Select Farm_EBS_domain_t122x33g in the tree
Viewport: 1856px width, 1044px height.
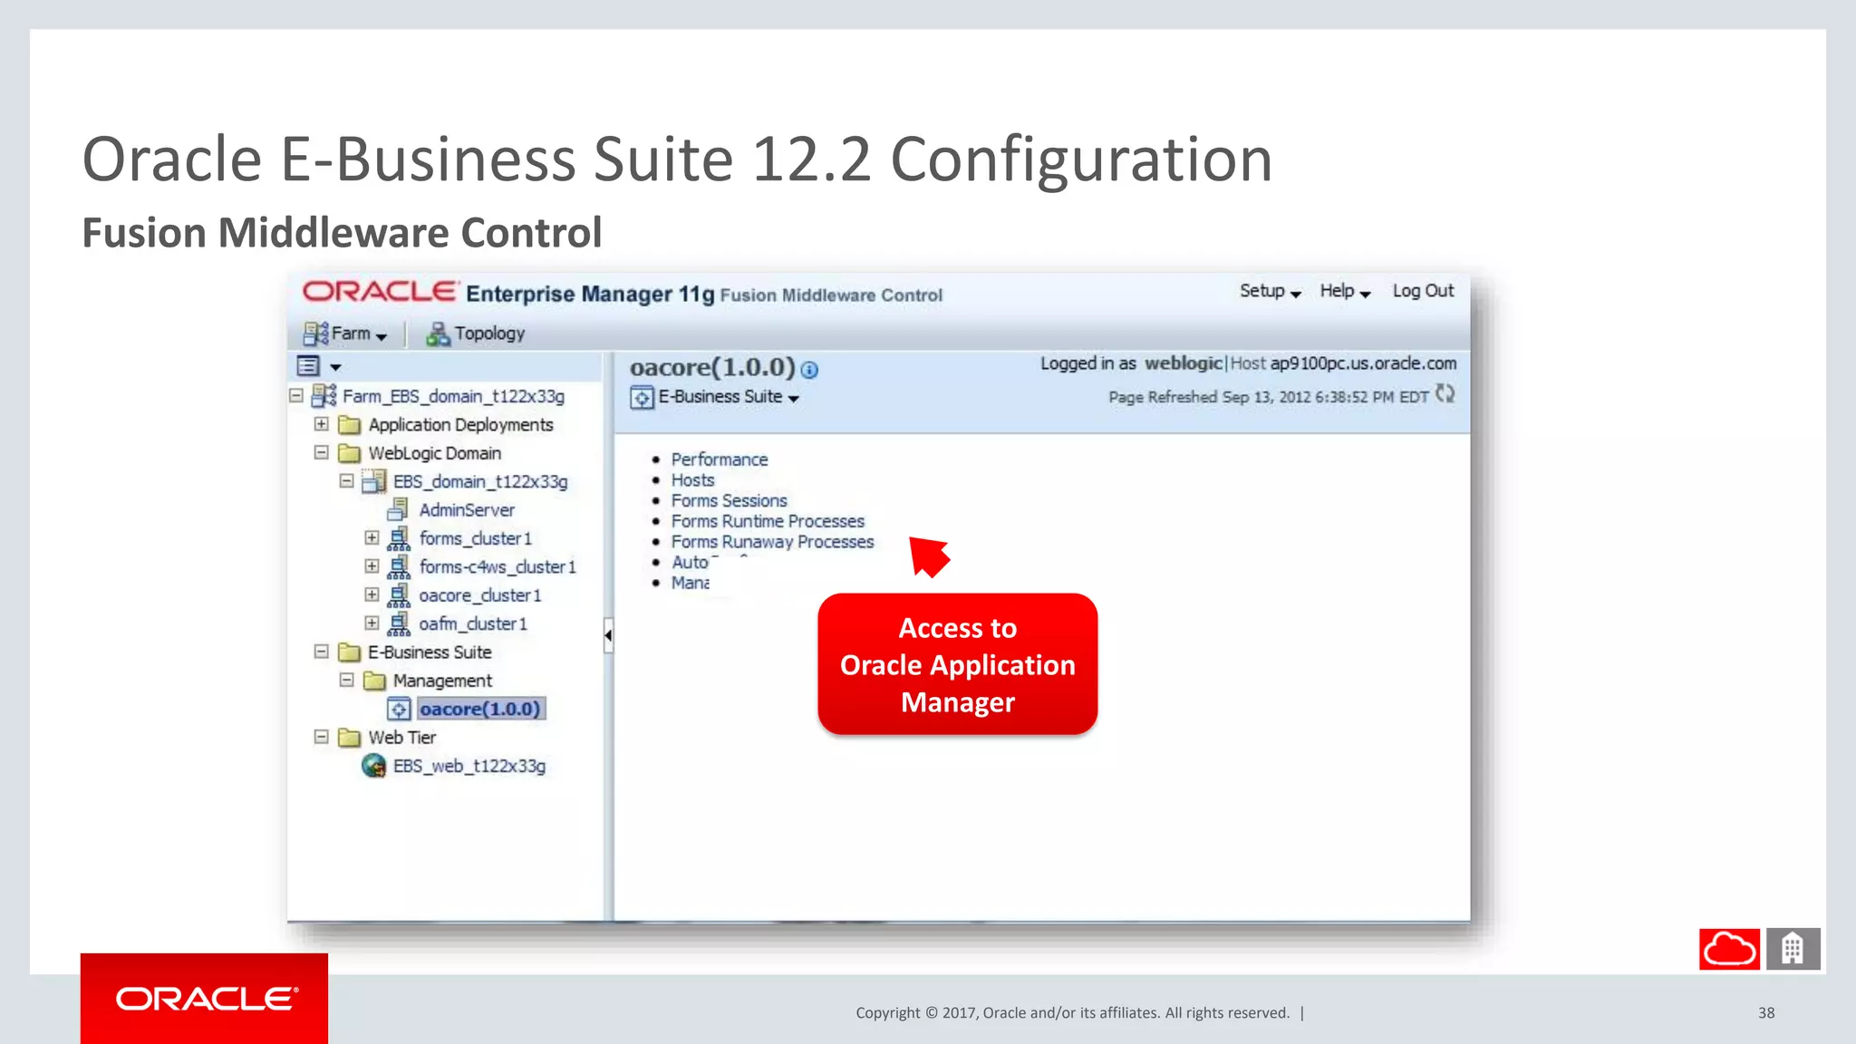pos(453,396)
